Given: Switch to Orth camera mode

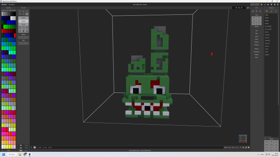Looking at the screenshot, I should point(233,147).
